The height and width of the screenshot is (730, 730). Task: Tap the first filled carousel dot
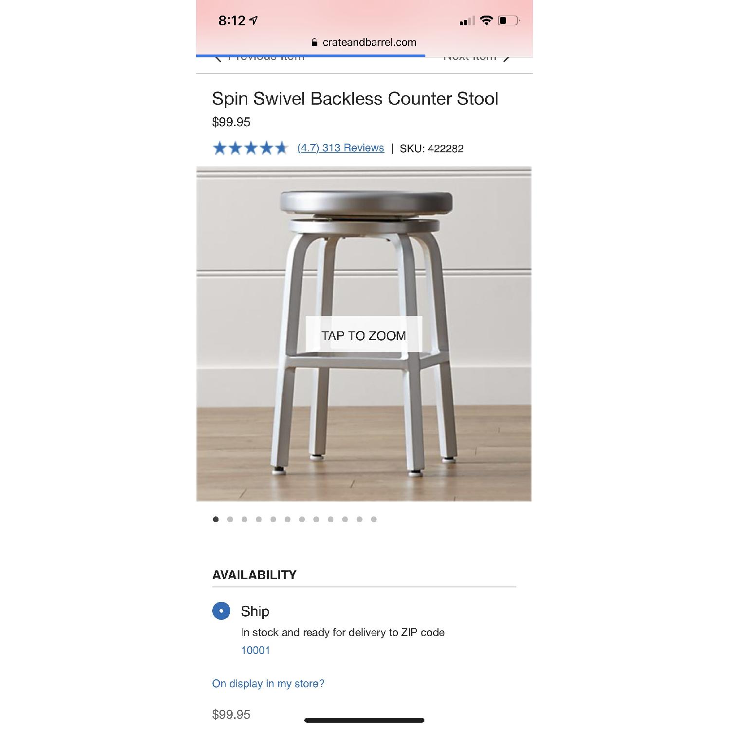215,520
